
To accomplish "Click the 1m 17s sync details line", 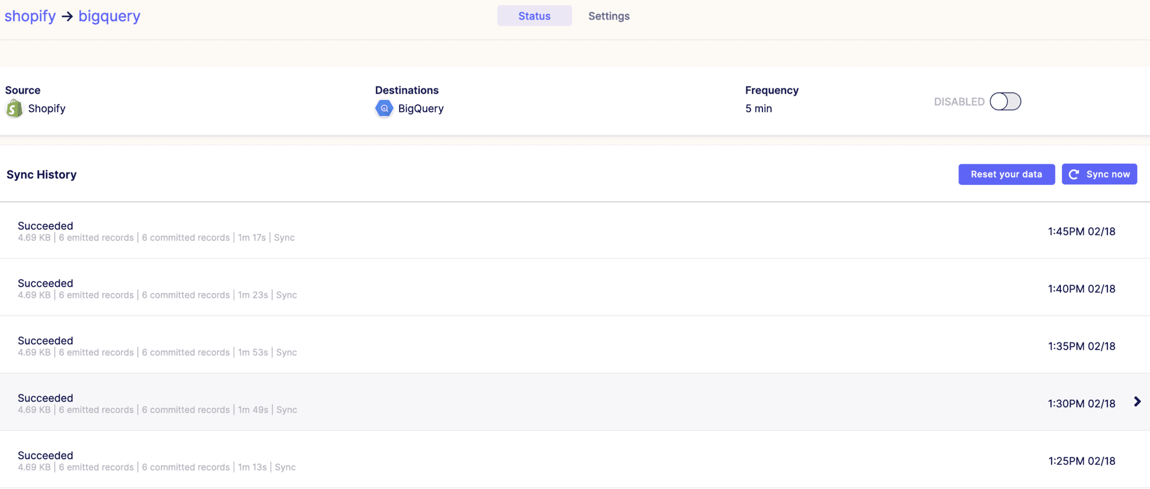I will click(x=156, y=238).
